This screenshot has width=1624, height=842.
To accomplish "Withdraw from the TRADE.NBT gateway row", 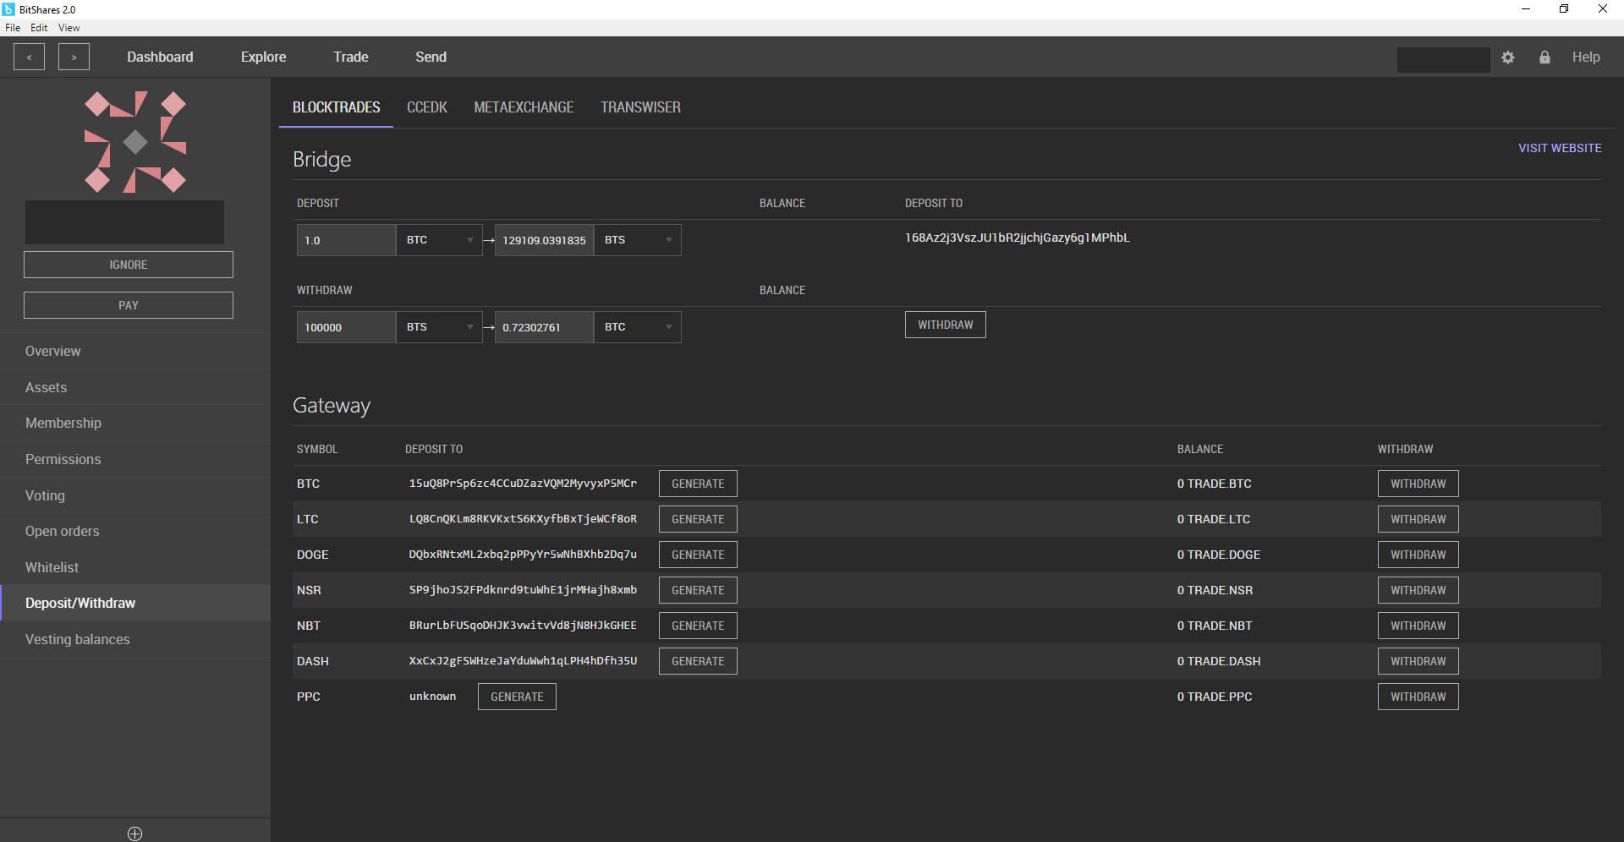I will pyautogui.click(x=1418, y=626).
